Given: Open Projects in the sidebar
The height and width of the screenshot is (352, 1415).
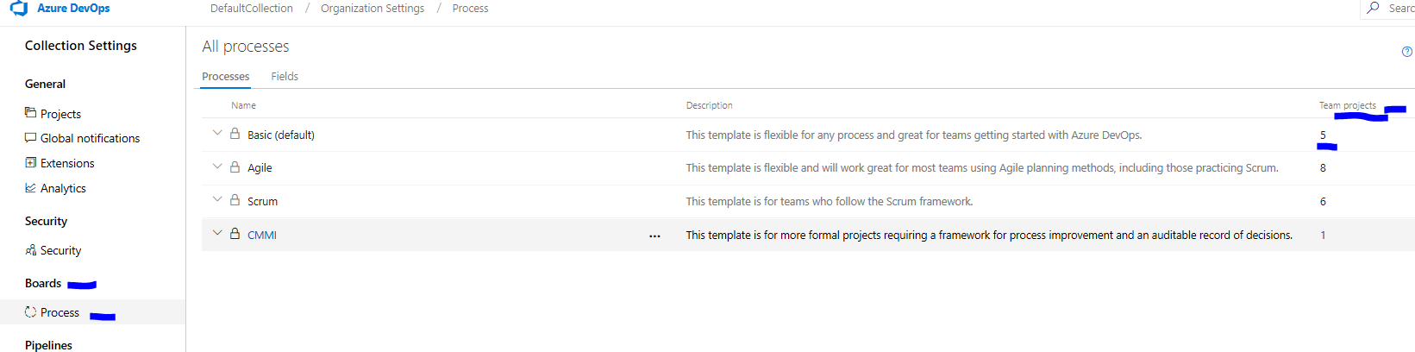Looking at the screenshot, I should (x=60, y=114).
